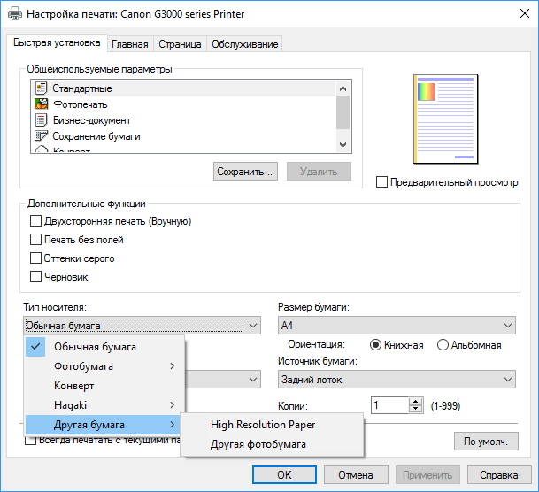The width and height of the screenshot is (539, 492).
Task: Close the print settings dialog
Action: 525,13
